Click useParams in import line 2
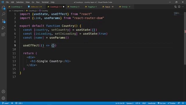The width and height of the screenshot is (186, 105). (x=52, y=18)
